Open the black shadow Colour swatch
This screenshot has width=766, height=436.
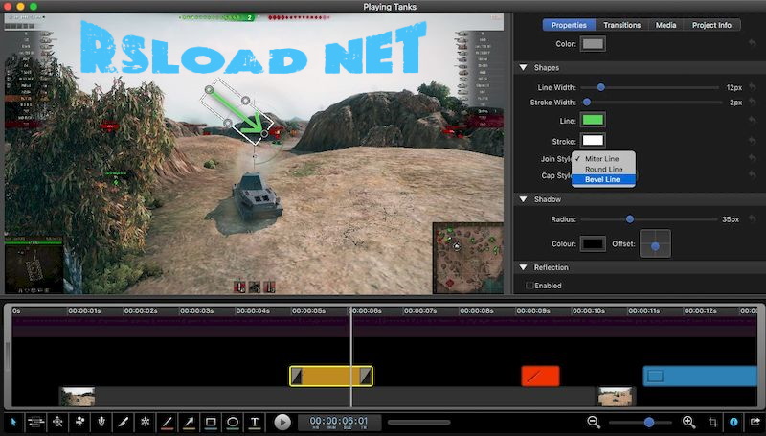(593, 243)
